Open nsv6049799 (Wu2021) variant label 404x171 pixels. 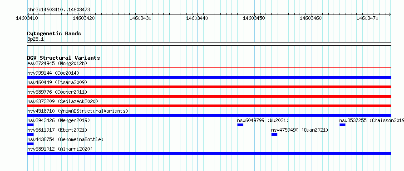point(263,120)
